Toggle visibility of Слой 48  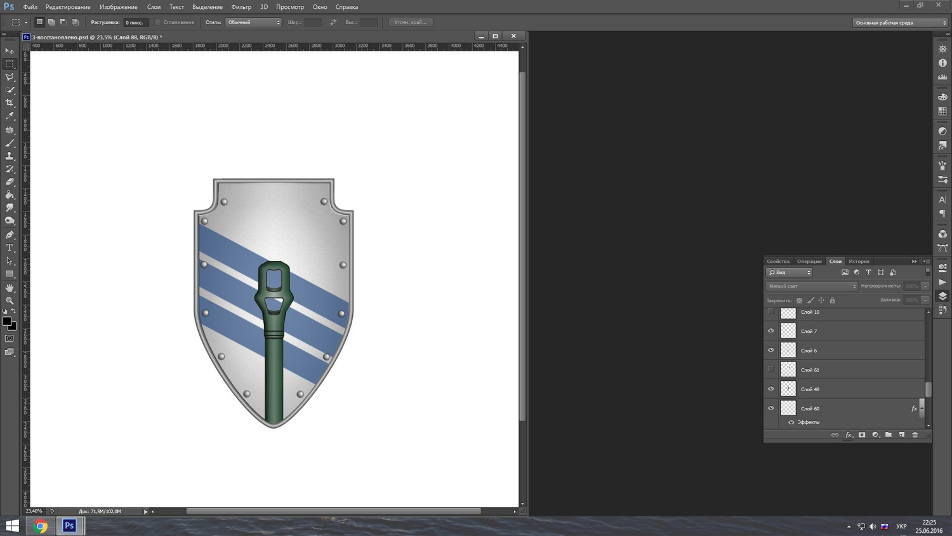pyautogui.click(x=771, y=389)
